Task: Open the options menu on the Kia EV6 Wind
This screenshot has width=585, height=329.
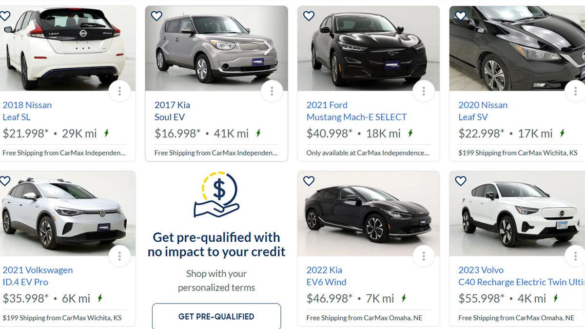Action: pos(424,255)
